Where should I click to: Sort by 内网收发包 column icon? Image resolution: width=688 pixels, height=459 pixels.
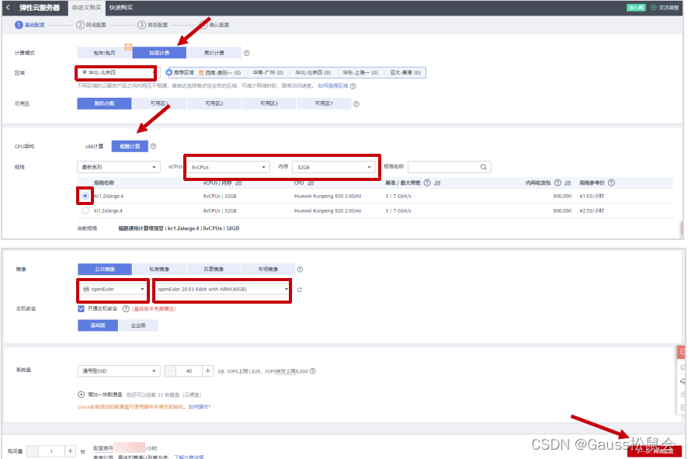point(568,183)
